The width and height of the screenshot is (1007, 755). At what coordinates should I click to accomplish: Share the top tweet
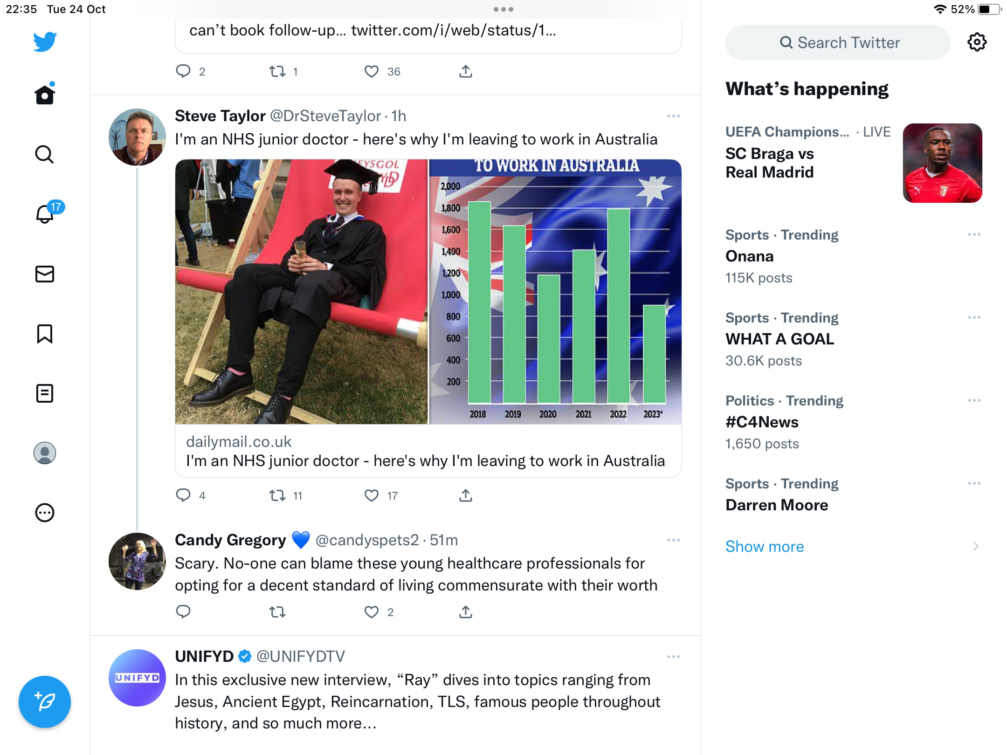(466, 71)
